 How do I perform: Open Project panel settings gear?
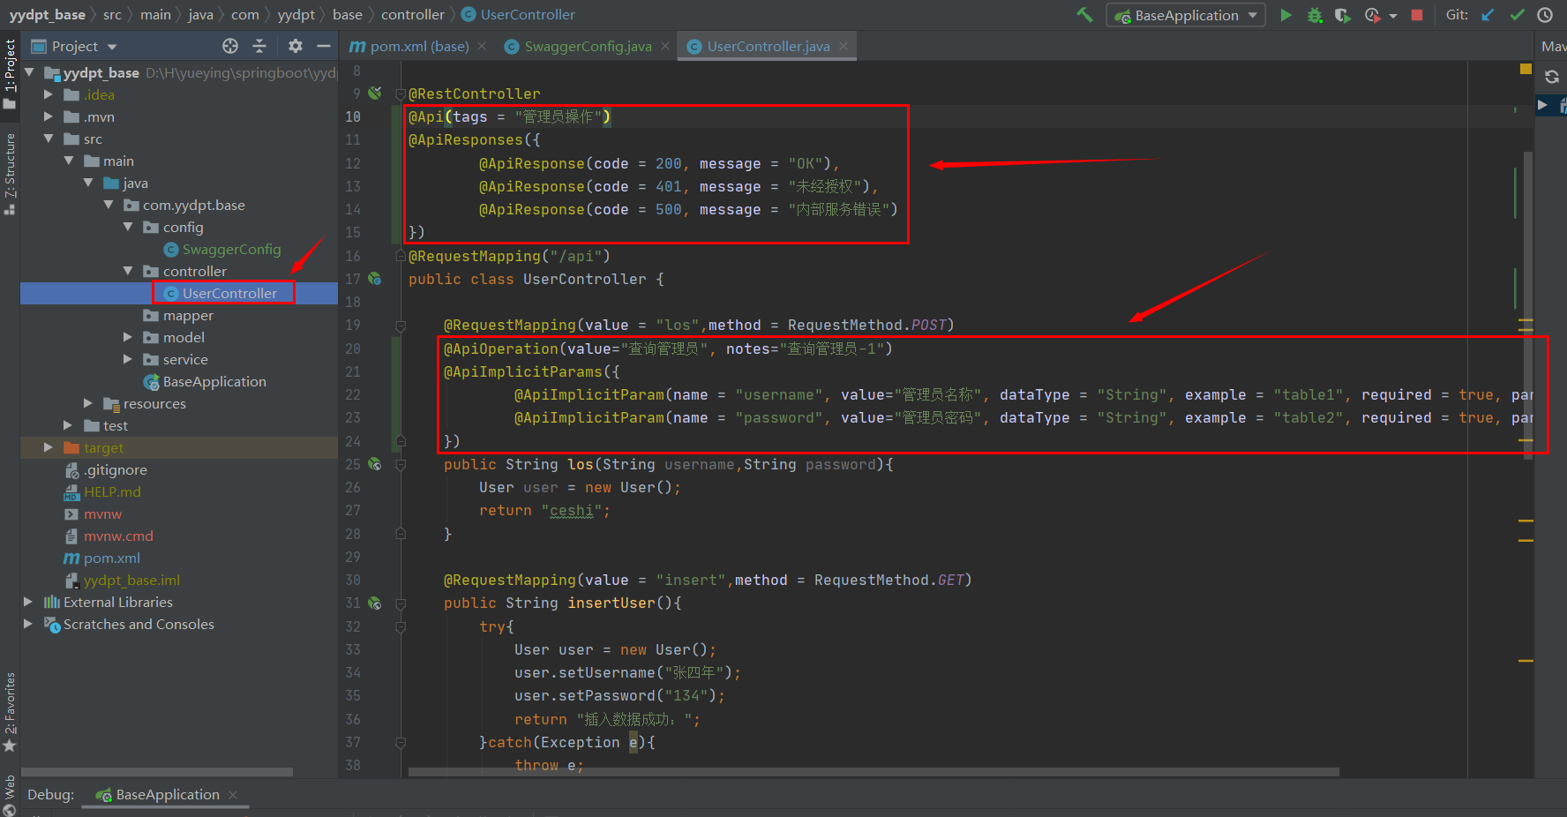[x=296, y=46]
